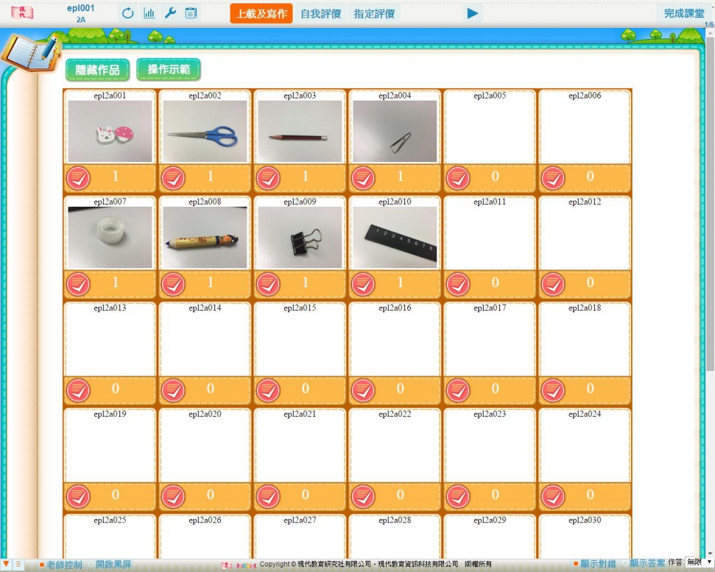The width and height of the screenshot is (715, 572).
Task: Click the epl2a020 student label
Action: [205, 414]
